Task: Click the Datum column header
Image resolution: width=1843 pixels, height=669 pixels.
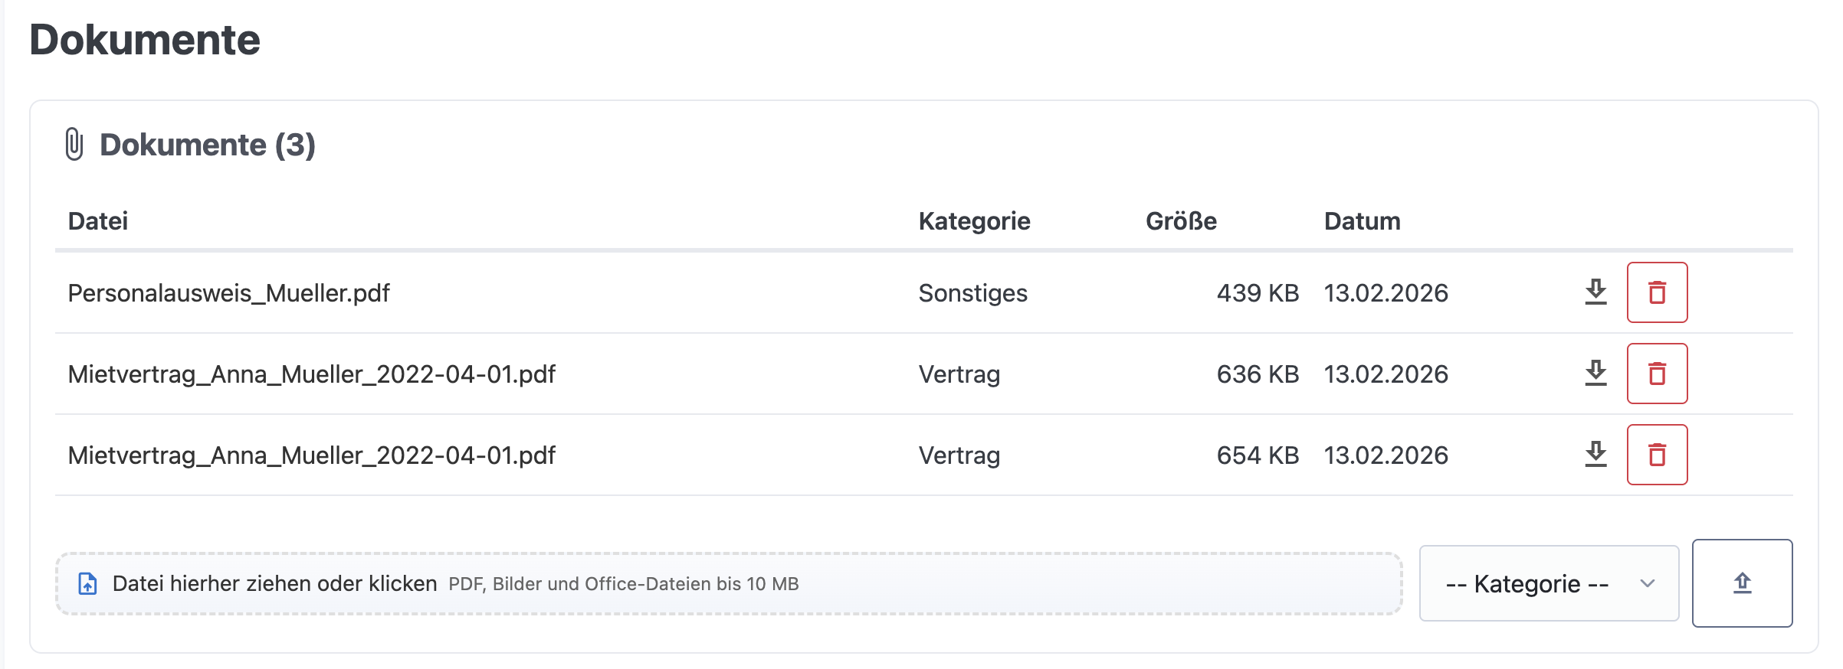Action: tap(1362, 221)
